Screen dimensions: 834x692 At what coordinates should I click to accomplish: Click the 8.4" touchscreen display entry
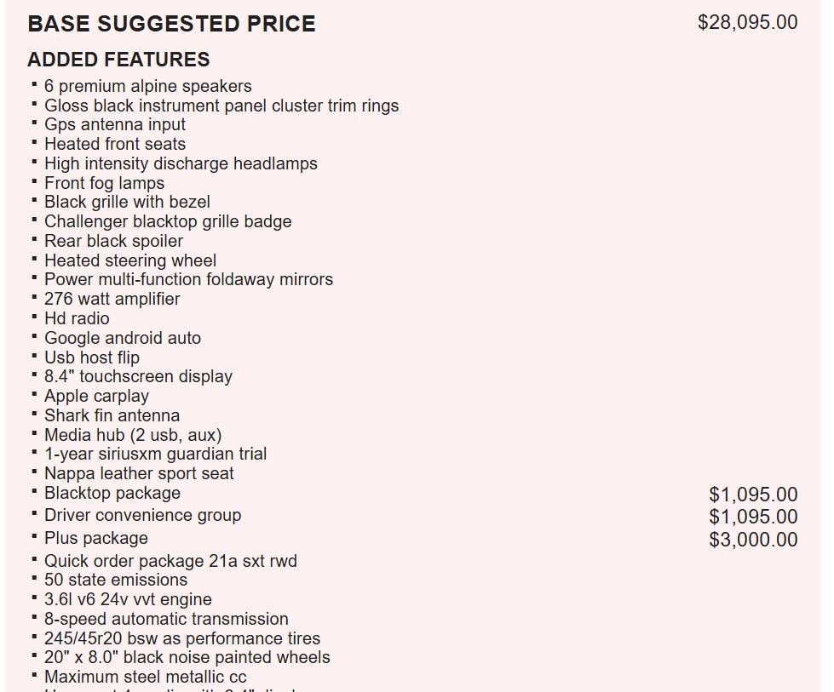(138, 376)
